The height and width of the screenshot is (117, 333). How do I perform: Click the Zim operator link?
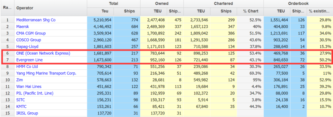point(19,80)
